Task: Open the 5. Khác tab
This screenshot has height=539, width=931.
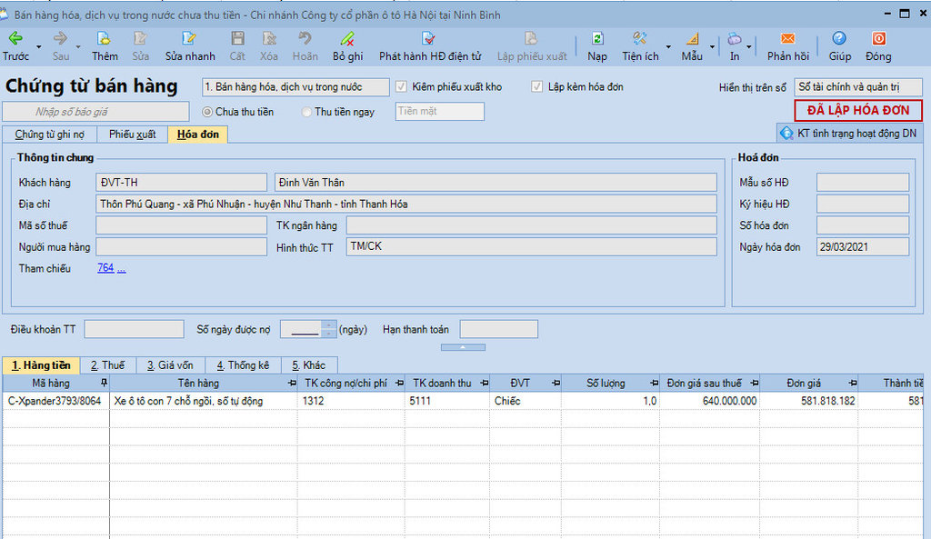Action: [x=309, y=365]
